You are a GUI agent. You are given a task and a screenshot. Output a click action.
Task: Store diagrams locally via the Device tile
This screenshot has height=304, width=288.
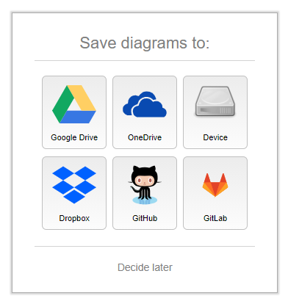pos(215,112)
